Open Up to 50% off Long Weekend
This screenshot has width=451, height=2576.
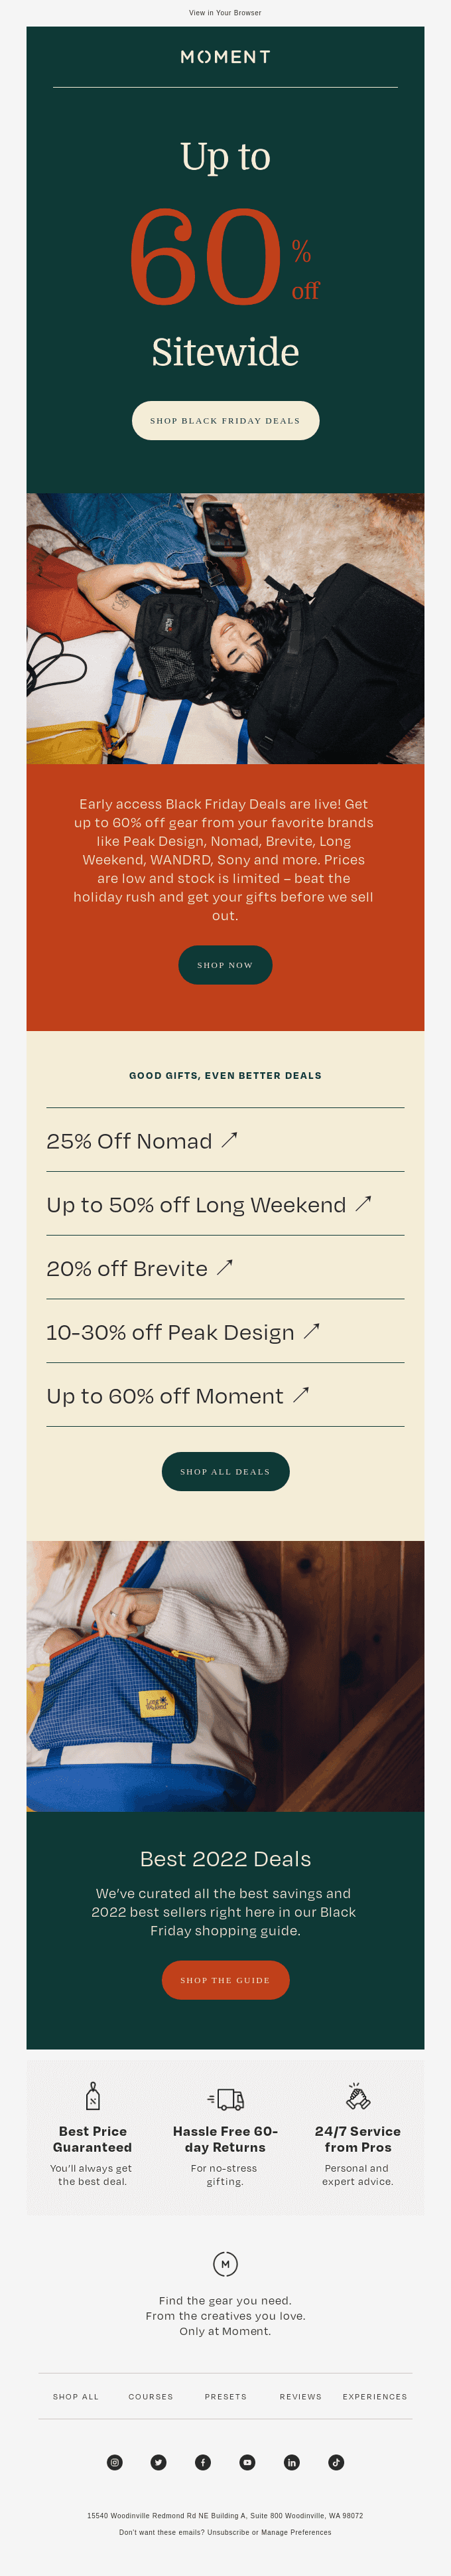pyautogui.click(x=208, y=1205)
